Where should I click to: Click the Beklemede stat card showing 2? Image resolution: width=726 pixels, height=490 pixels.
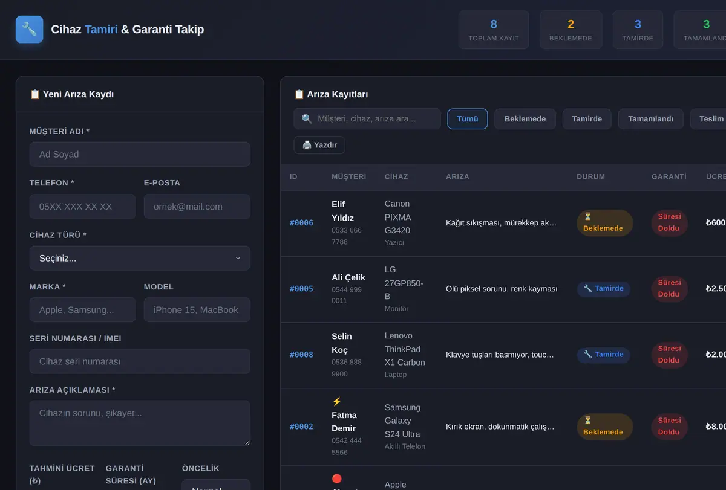click(x=571, y=30)
